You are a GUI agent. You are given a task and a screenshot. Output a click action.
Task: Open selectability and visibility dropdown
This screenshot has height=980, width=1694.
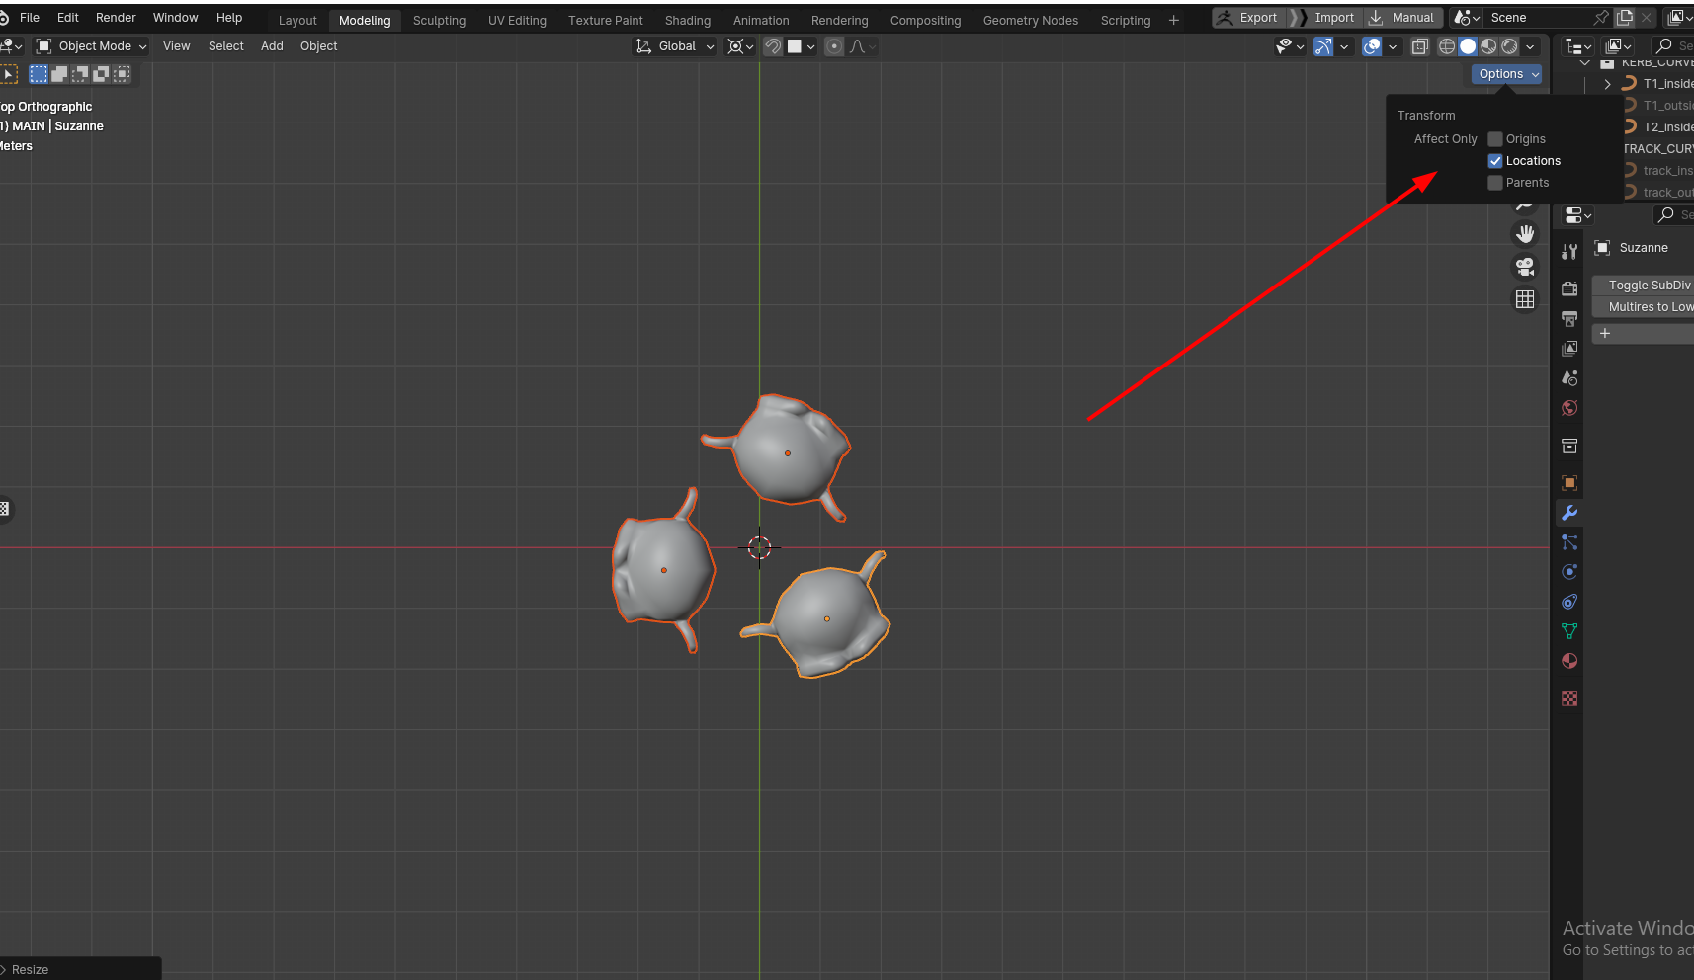pyautogui.click(x=1290, y=46)
